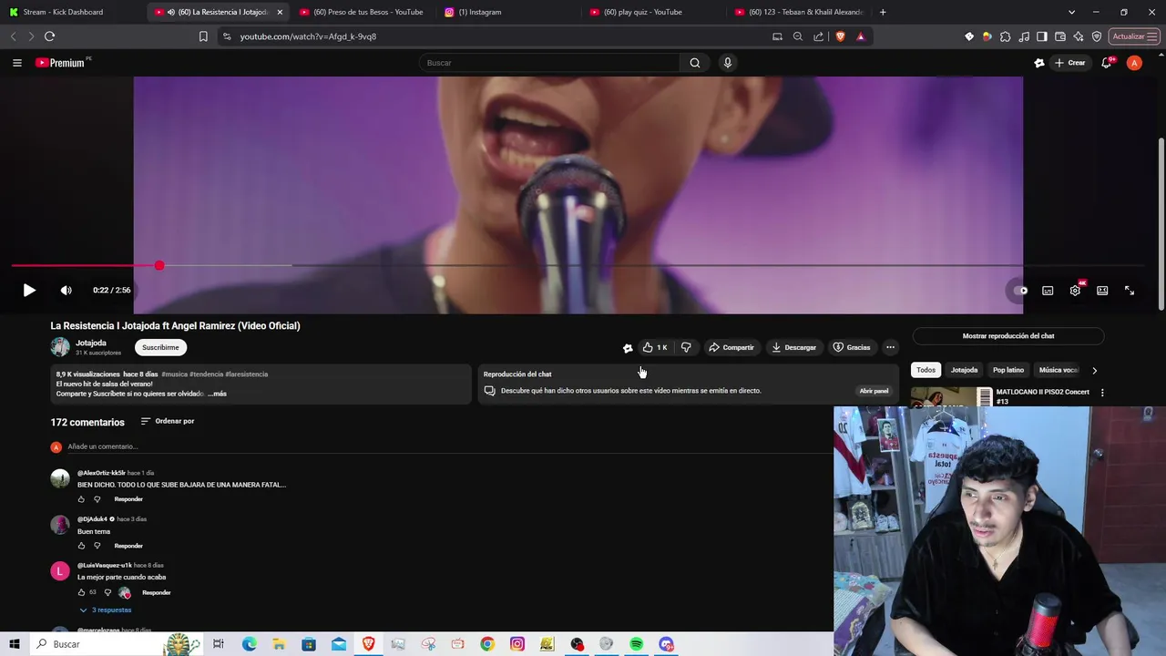The width and height of the screenshot is (1166, 656).
Task: Go to YouTube Premium home logo
Action: point(62,63)
